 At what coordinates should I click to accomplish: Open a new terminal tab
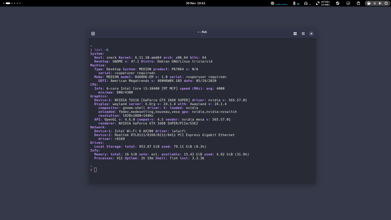click(93, 34)
